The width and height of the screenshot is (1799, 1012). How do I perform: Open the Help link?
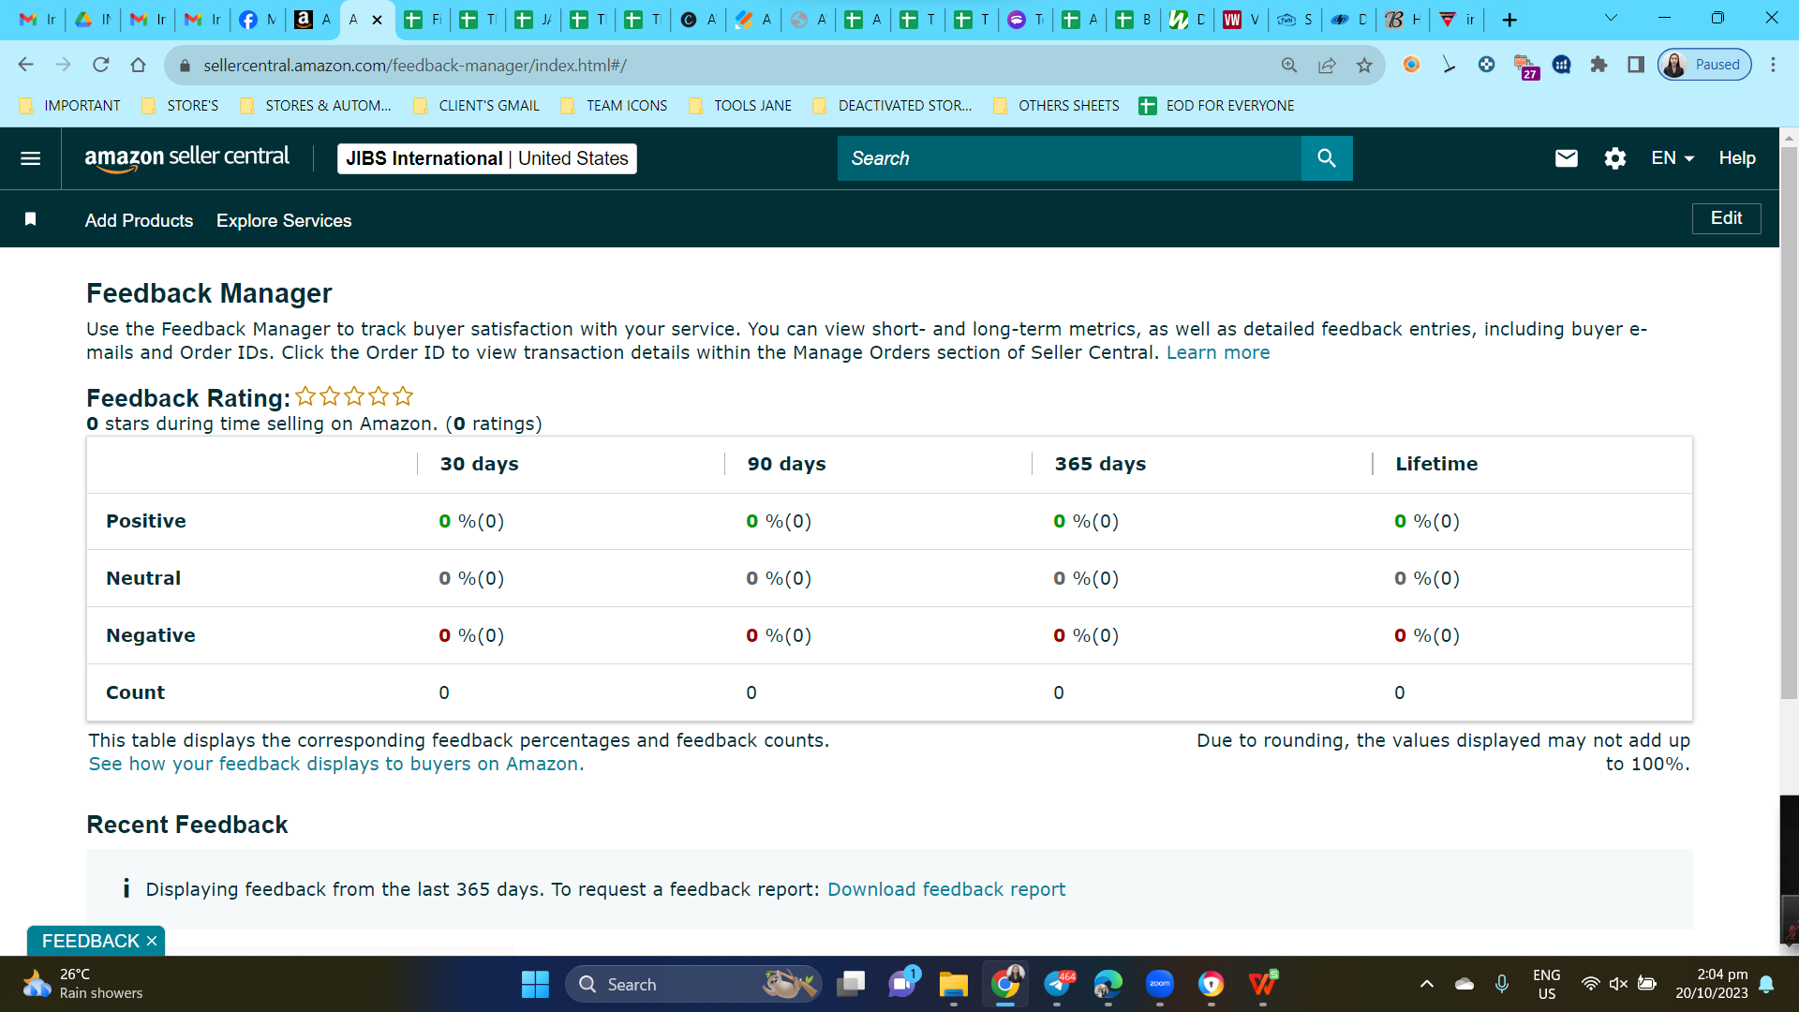tap(1736, 158)
